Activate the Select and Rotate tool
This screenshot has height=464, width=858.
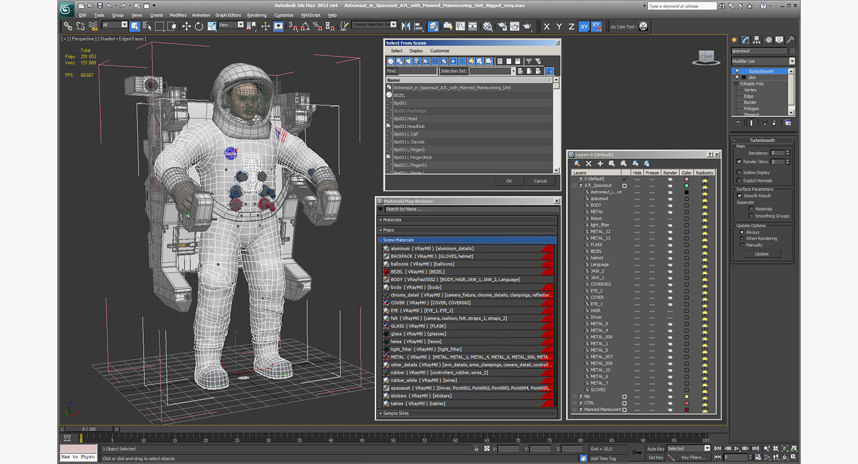click(x=199, y=26)
